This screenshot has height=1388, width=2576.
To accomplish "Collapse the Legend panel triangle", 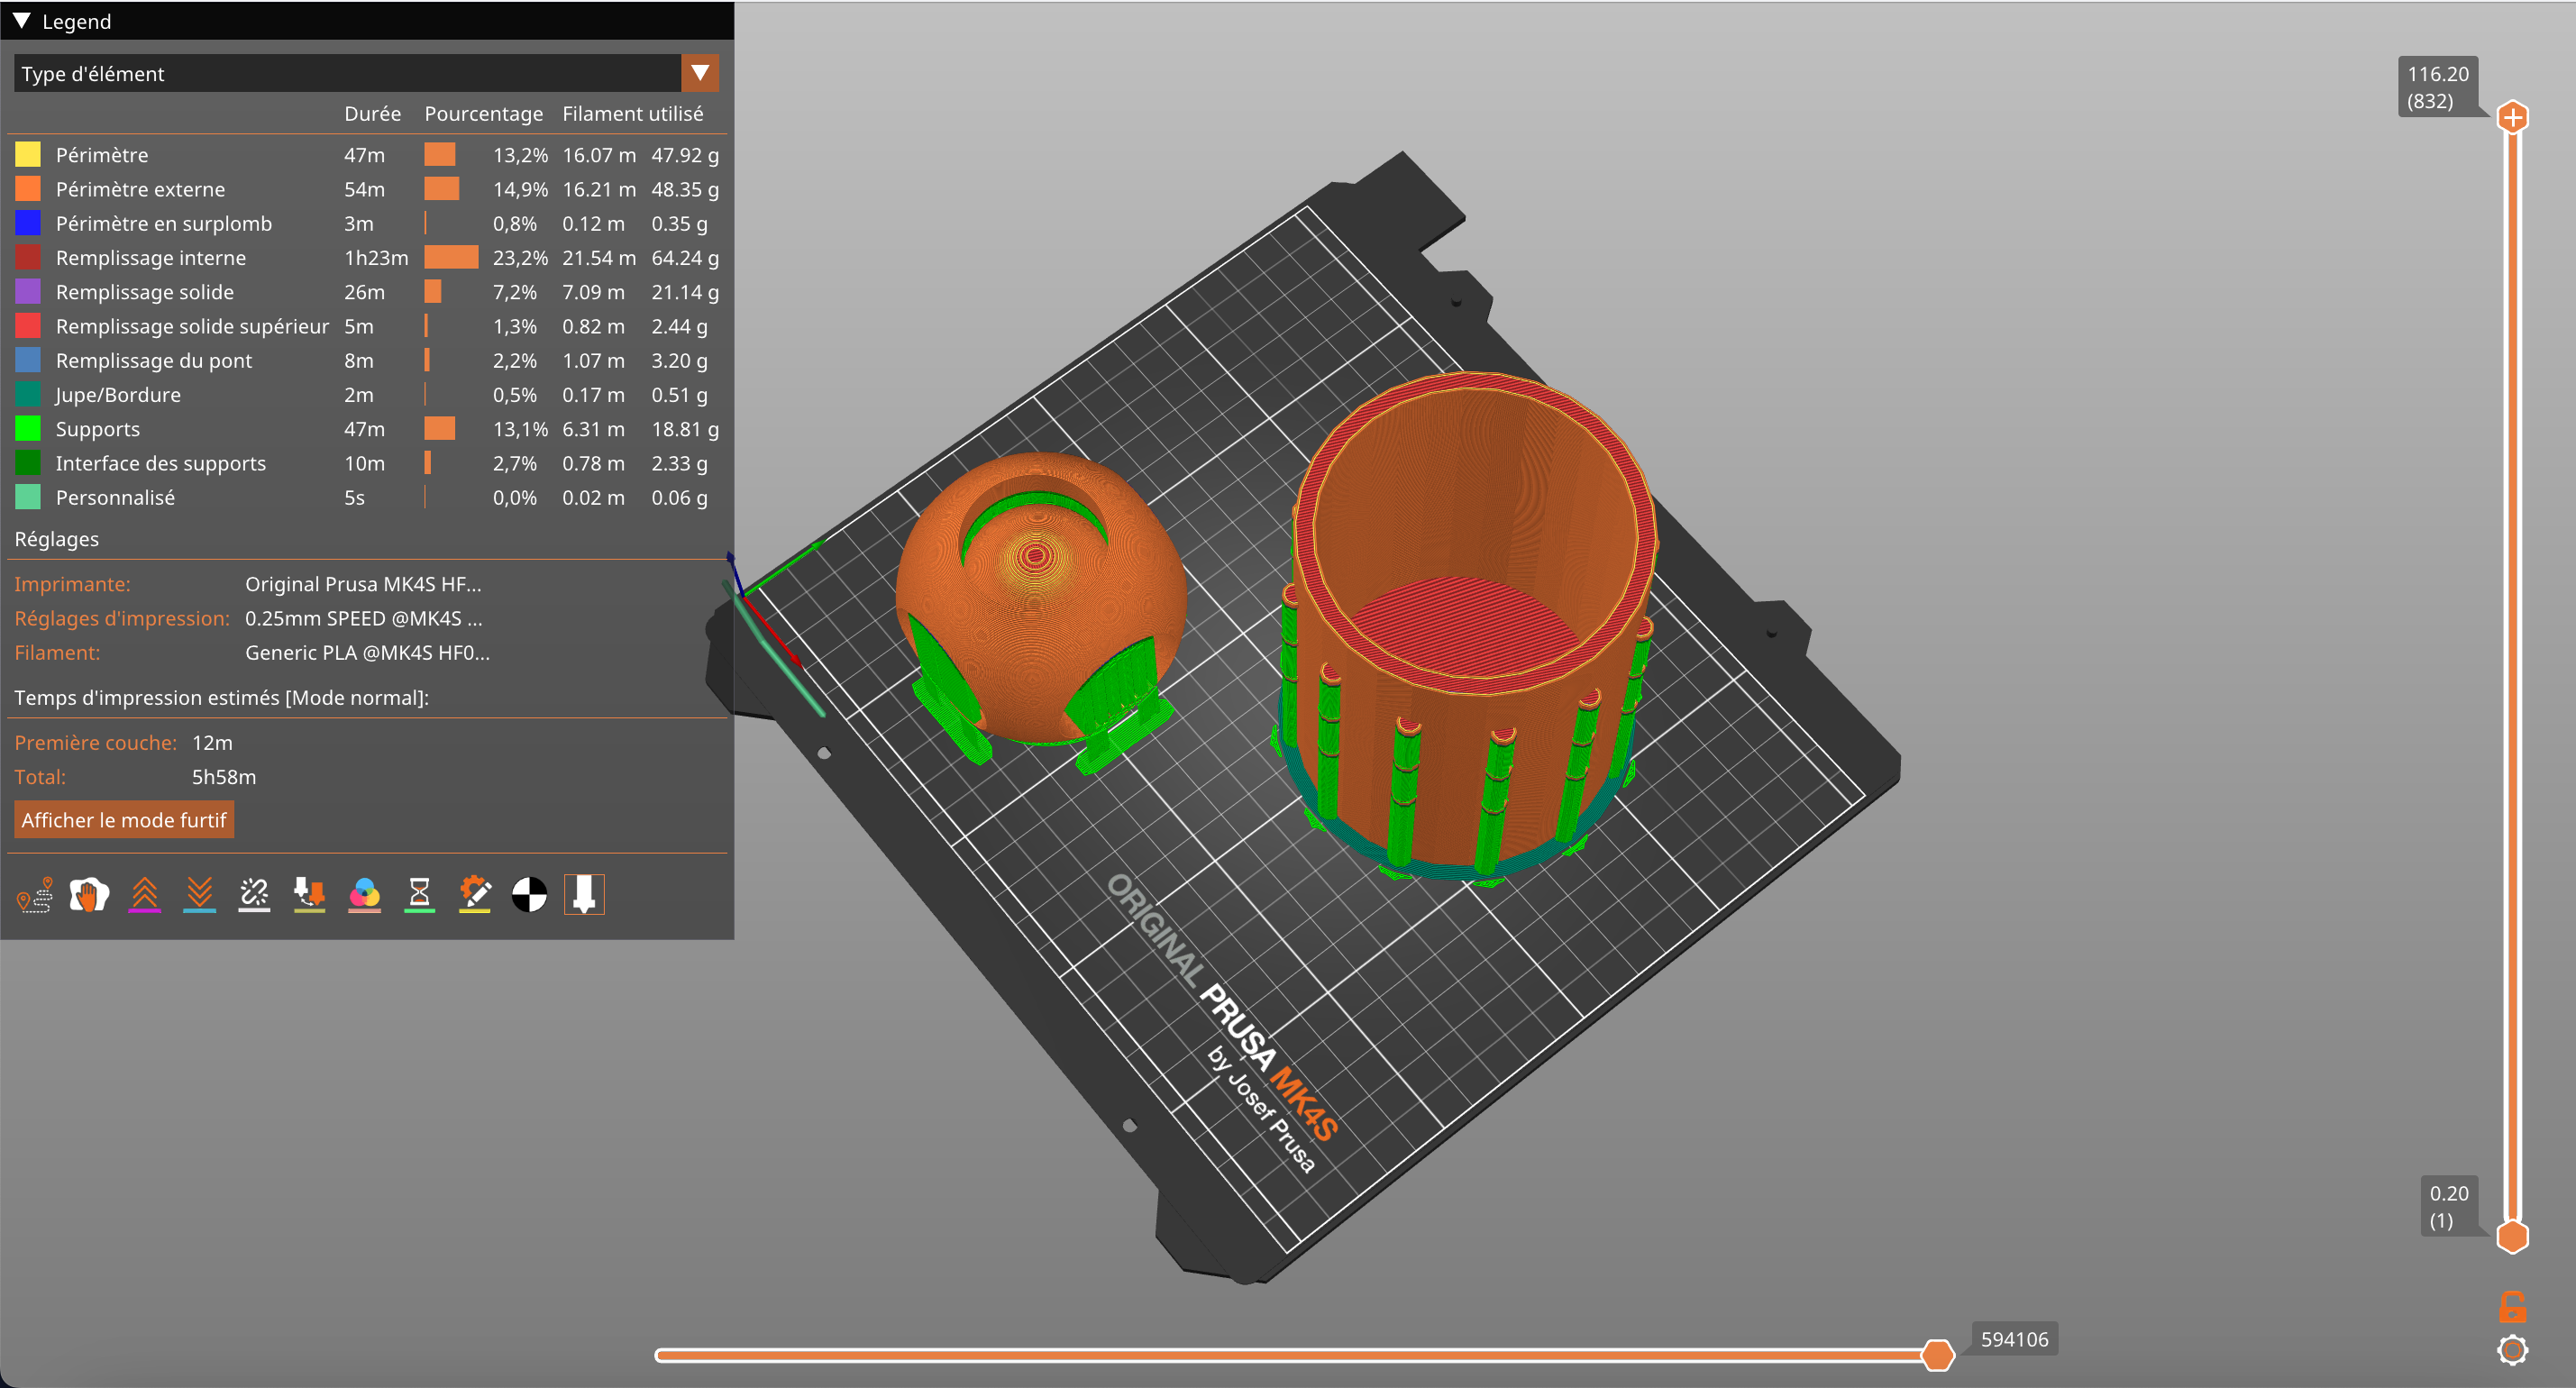I will click(x=21, y=21).
